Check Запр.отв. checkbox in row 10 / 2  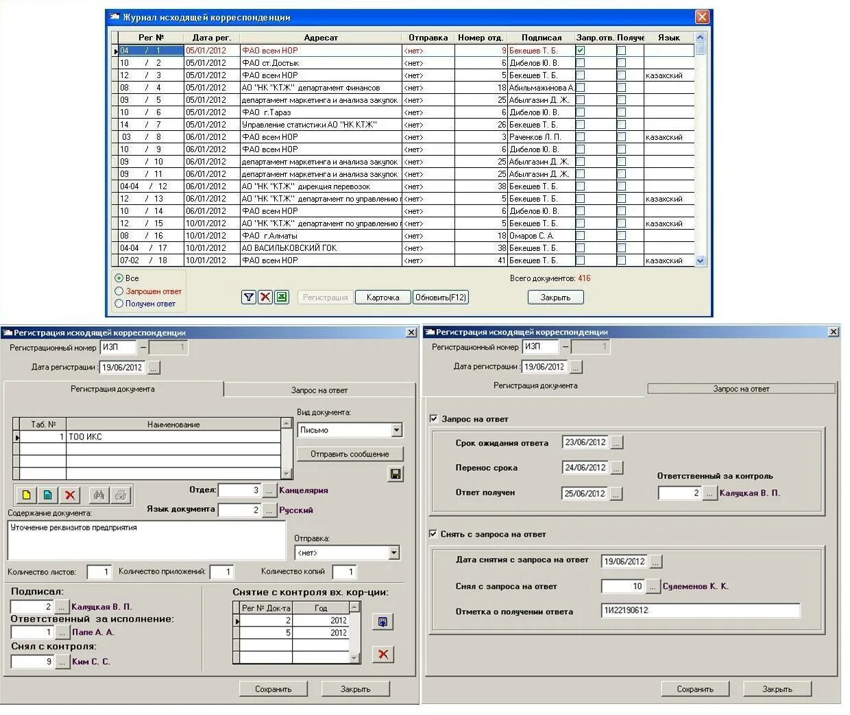click(x=581, y=63)
